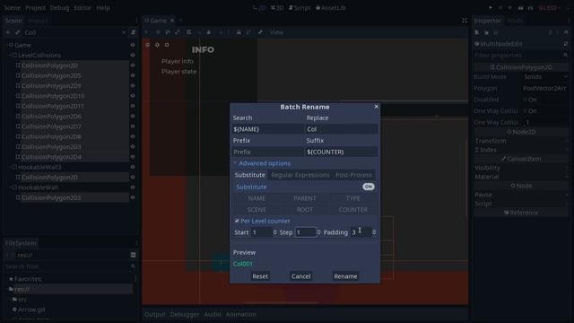Toggle visibility of CollisionPolygon2D10
The image size is (574, 323).
click(x=133, y=96)
